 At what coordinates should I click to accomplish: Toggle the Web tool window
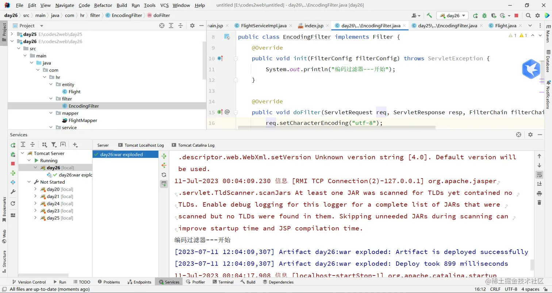point(4,236)
